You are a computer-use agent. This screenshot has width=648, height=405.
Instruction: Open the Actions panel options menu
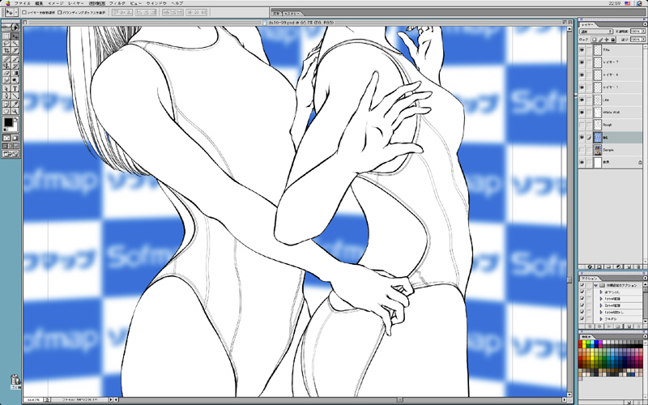645,278
